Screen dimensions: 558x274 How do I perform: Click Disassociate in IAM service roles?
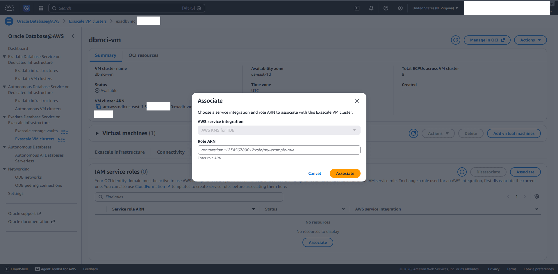[488, 172]
